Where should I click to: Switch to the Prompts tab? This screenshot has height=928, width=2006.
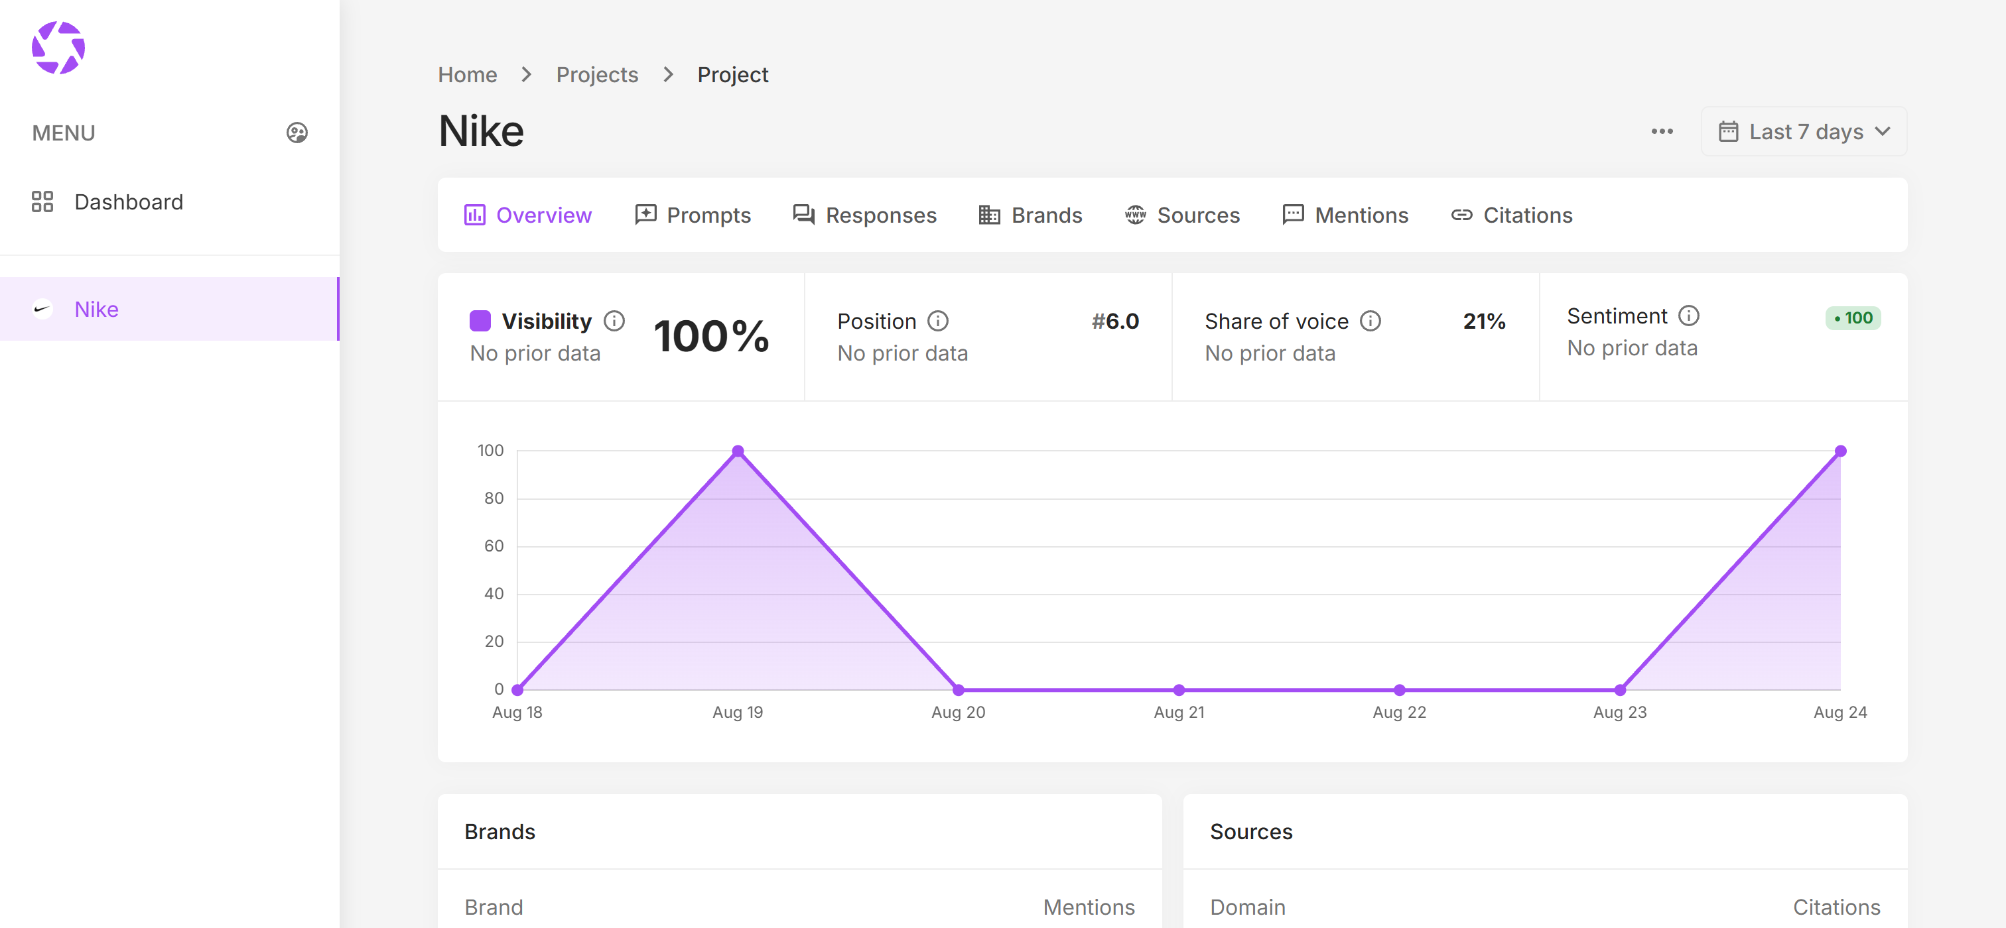click(693, 215)
